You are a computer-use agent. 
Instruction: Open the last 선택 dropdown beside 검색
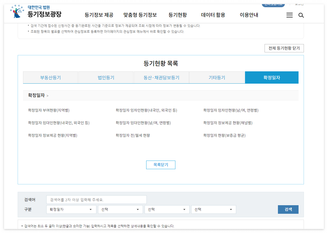click(x=213, y=209)
